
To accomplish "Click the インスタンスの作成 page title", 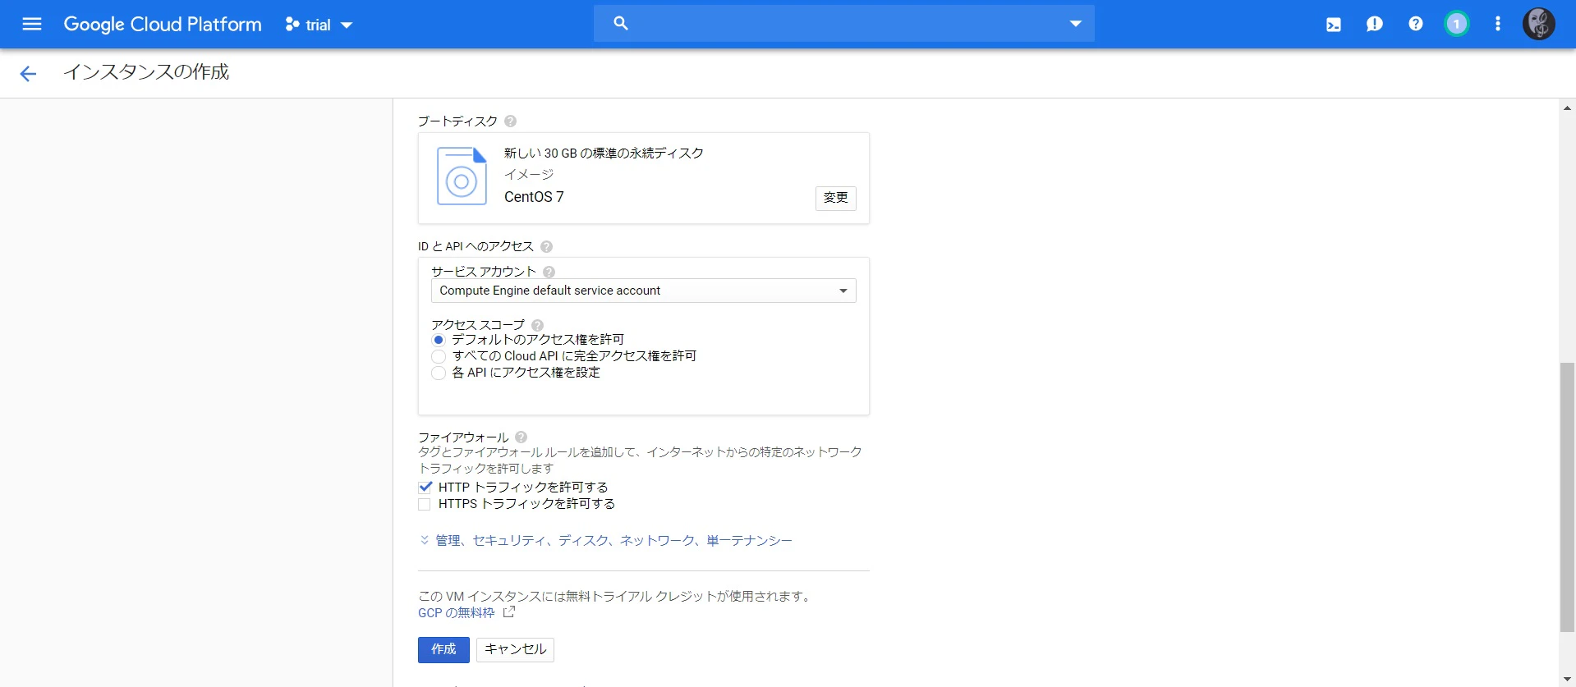I will pyautogui.click(x=146, y=72).
